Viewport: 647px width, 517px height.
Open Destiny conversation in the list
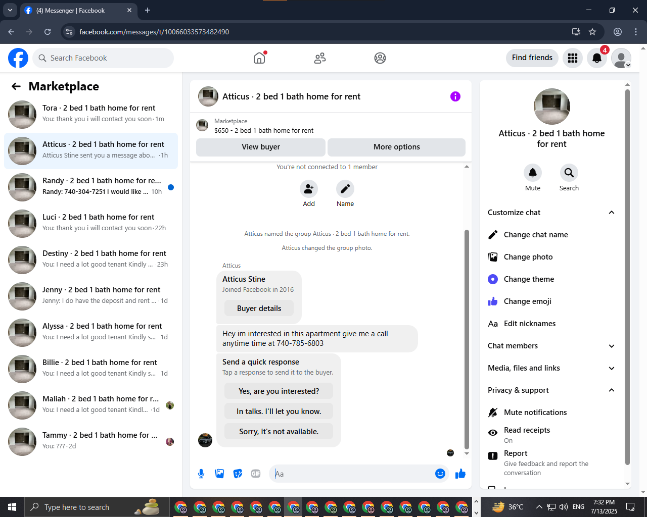[x=91, y=260]
